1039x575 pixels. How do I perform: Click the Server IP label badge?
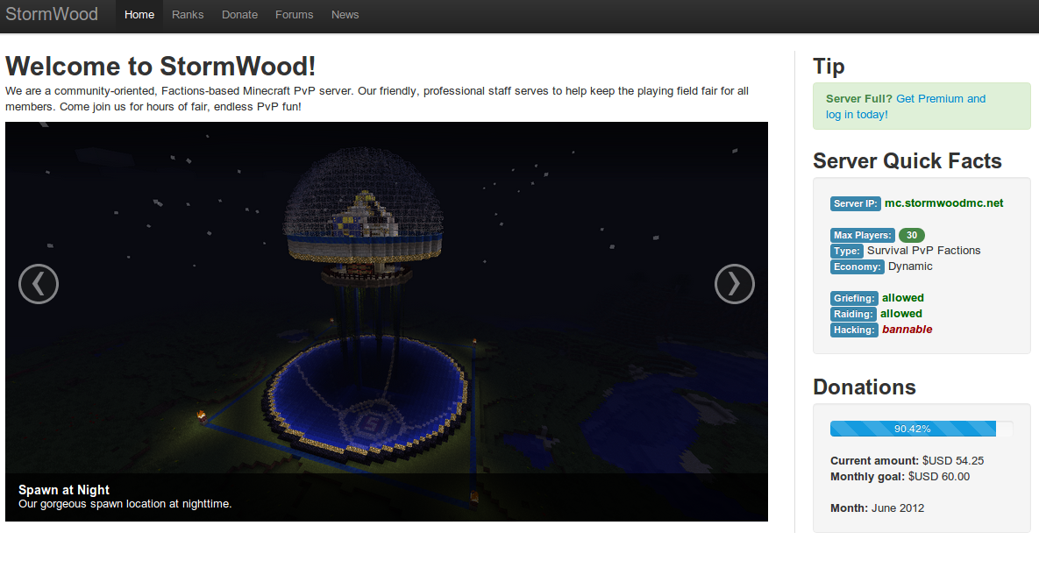tap(855, 203)
